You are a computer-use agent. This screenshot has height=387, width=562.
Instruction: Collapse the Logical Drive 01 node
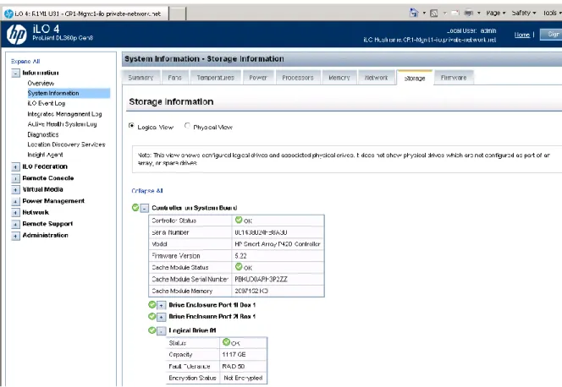[161, 331]
